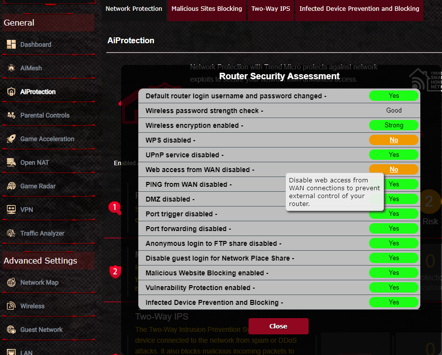
Task: Click the Strong wireless encryption badge
Action: (394, 125)
